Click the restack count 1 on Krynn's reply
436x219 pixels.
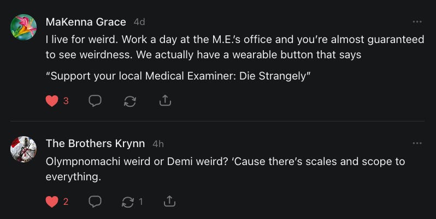(140, 202)
